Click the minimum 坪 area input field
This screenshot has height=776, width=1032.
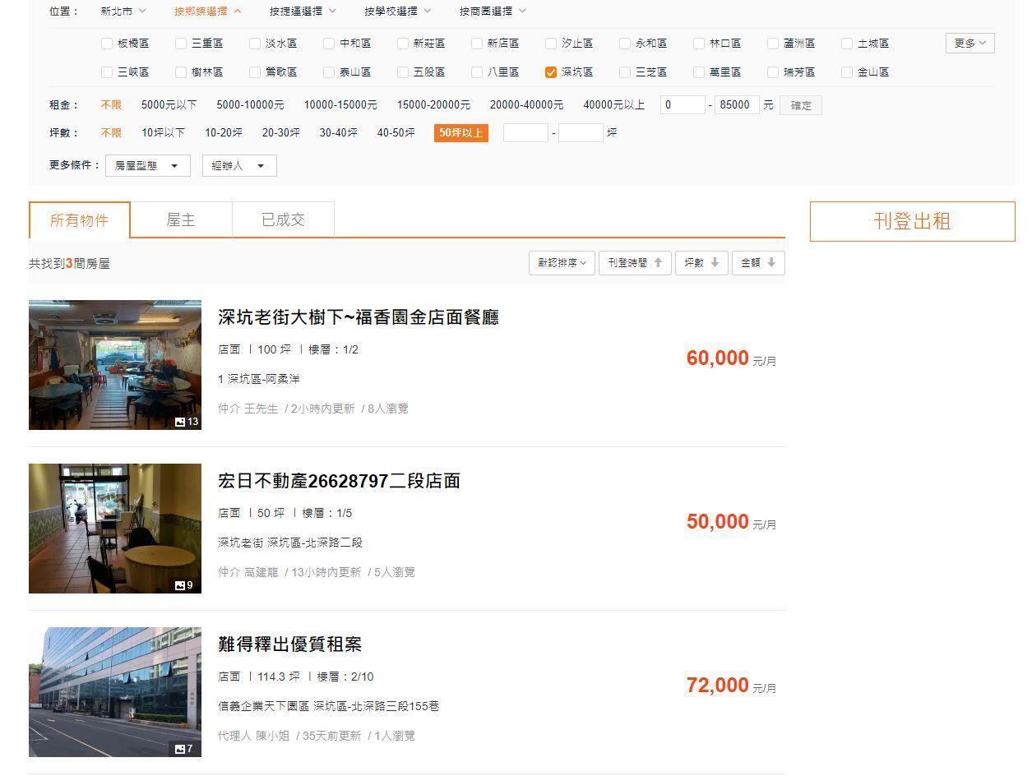pos(525,133)
